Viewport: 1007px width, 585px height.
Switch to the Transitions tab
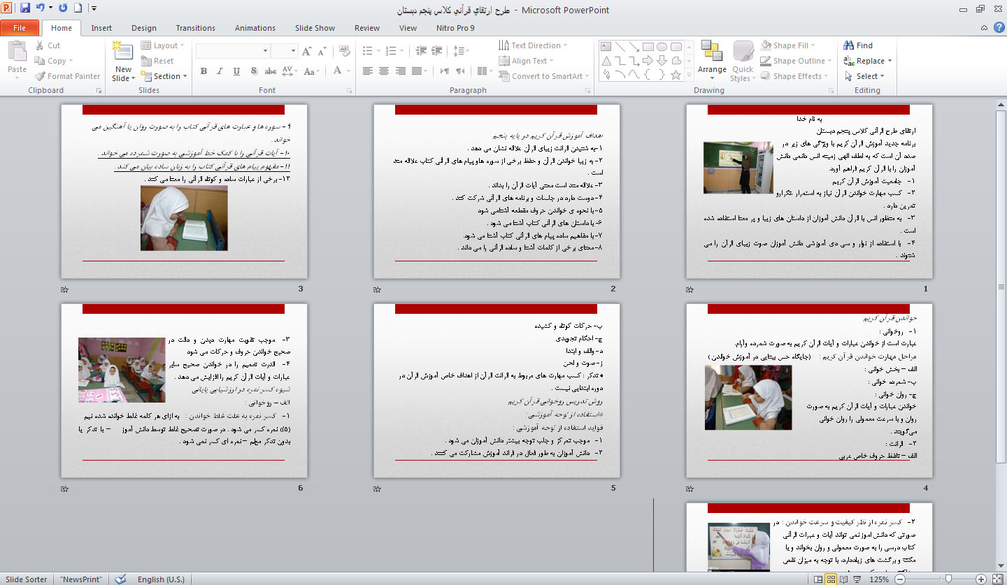196,28
